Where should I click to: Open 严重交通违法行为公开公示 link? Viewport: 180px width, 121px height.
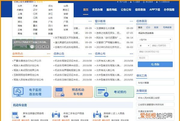[x=27, y=61]
